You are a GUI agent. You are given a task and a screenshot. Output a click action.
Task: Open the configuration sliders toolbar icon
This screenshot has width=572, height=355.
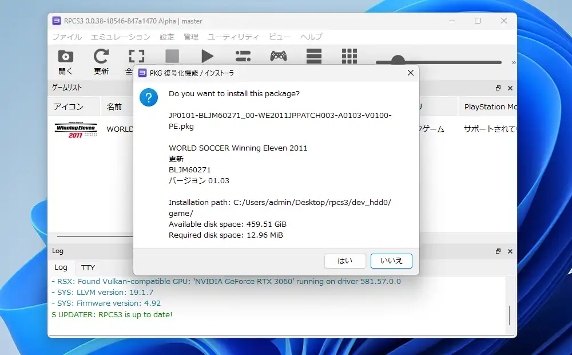click(243, 56)
